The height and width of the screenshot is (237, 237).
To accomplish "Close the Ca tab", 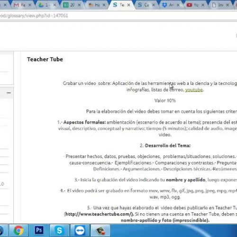I will point(154,5).
